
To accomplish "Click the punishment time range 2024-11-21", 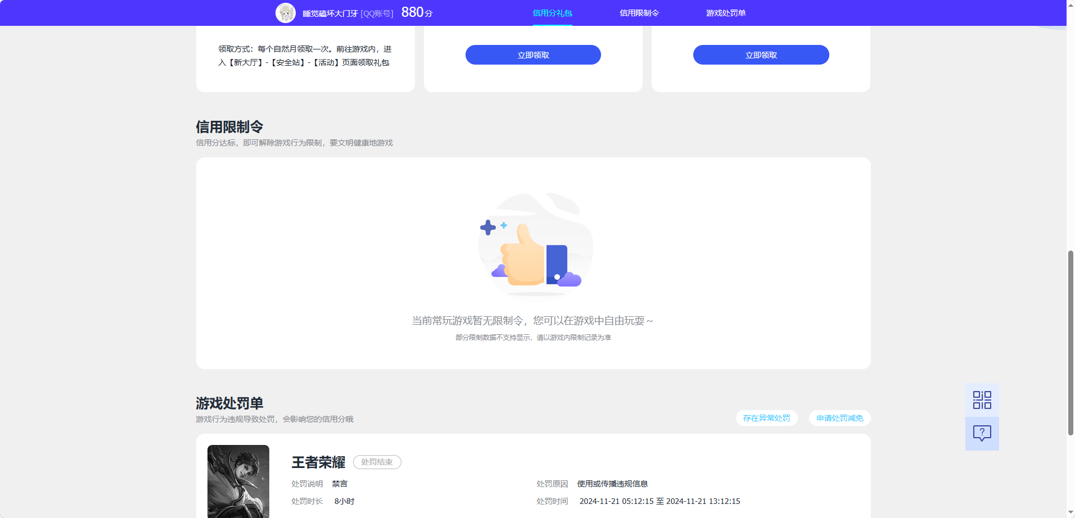I will click(660, 501).
